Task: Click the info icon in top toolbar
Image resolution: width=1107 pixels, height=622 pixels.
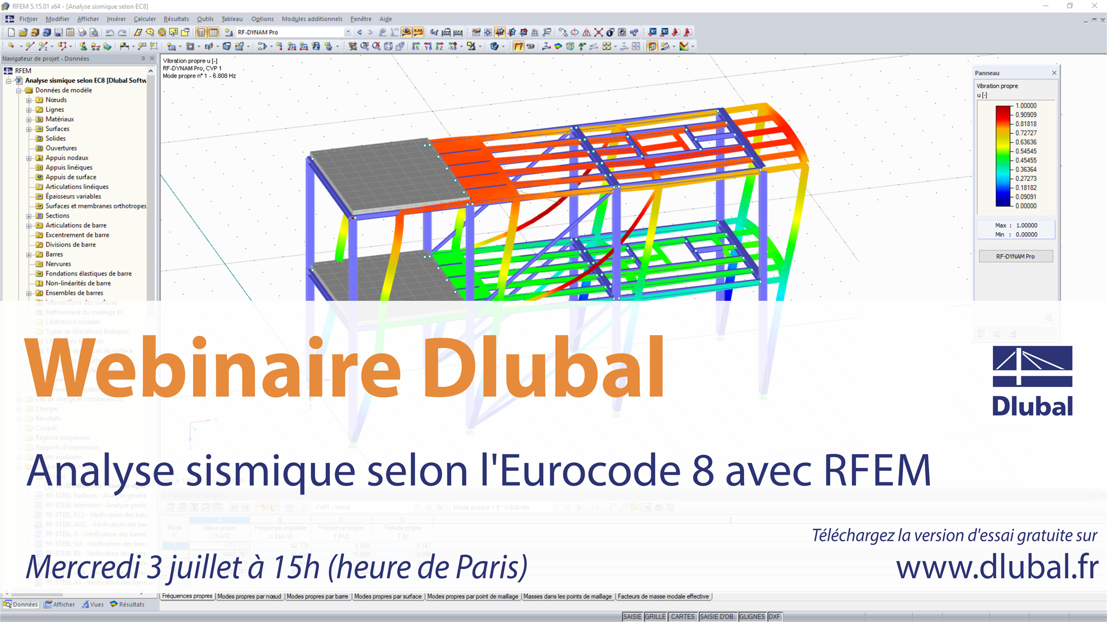Action: point(610,32)
